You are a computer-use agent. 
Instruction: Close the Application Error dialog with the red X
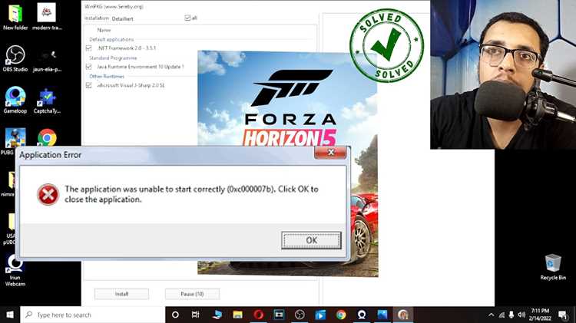pyautogui.click(x=330, y=153)
